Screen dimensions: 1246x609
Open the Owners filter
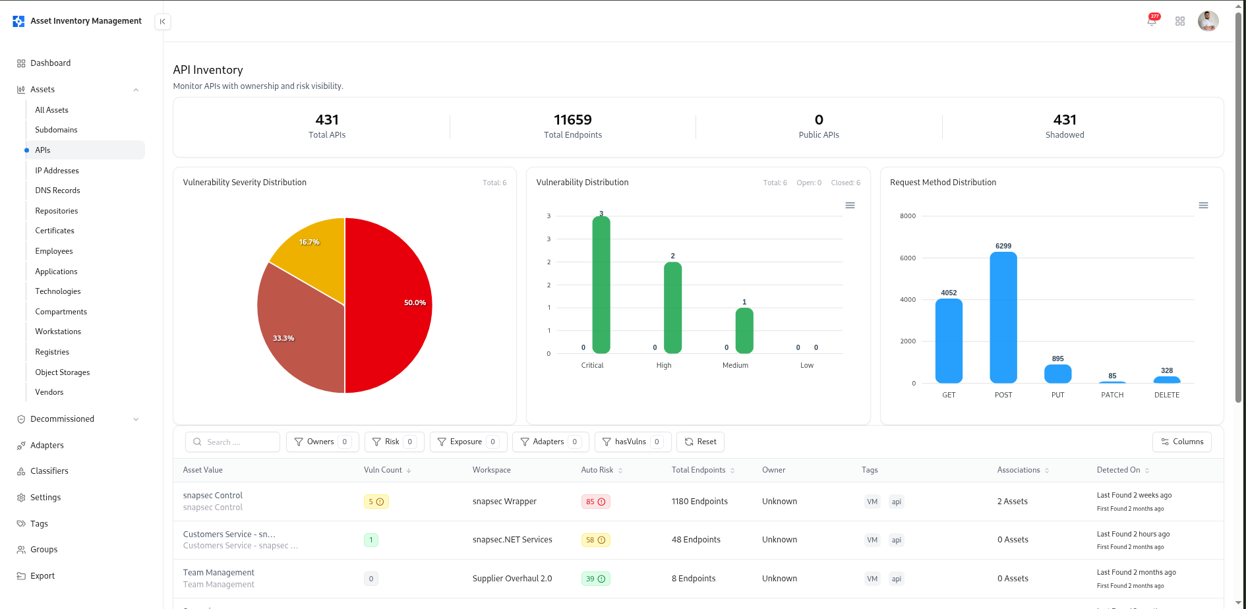tap(322, 442)
